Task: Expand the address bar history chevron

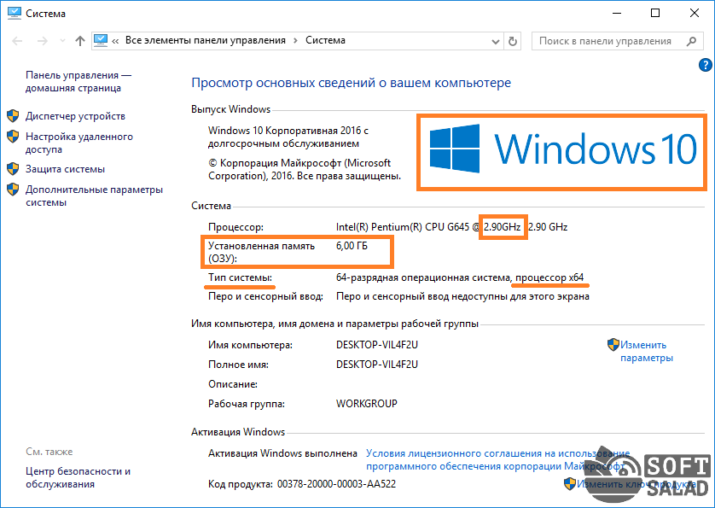Action: coord(496,42)
